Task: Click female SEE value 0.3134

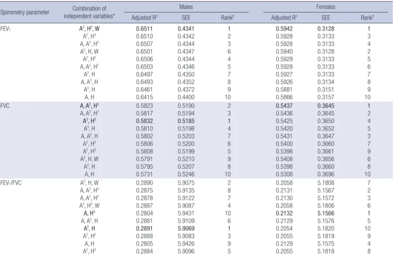Action: tap(326, 82)
